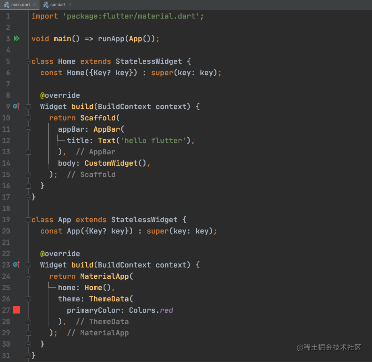Click line number 1 in the gutter
The image size is (372, 362).
[x=8, y=16]
